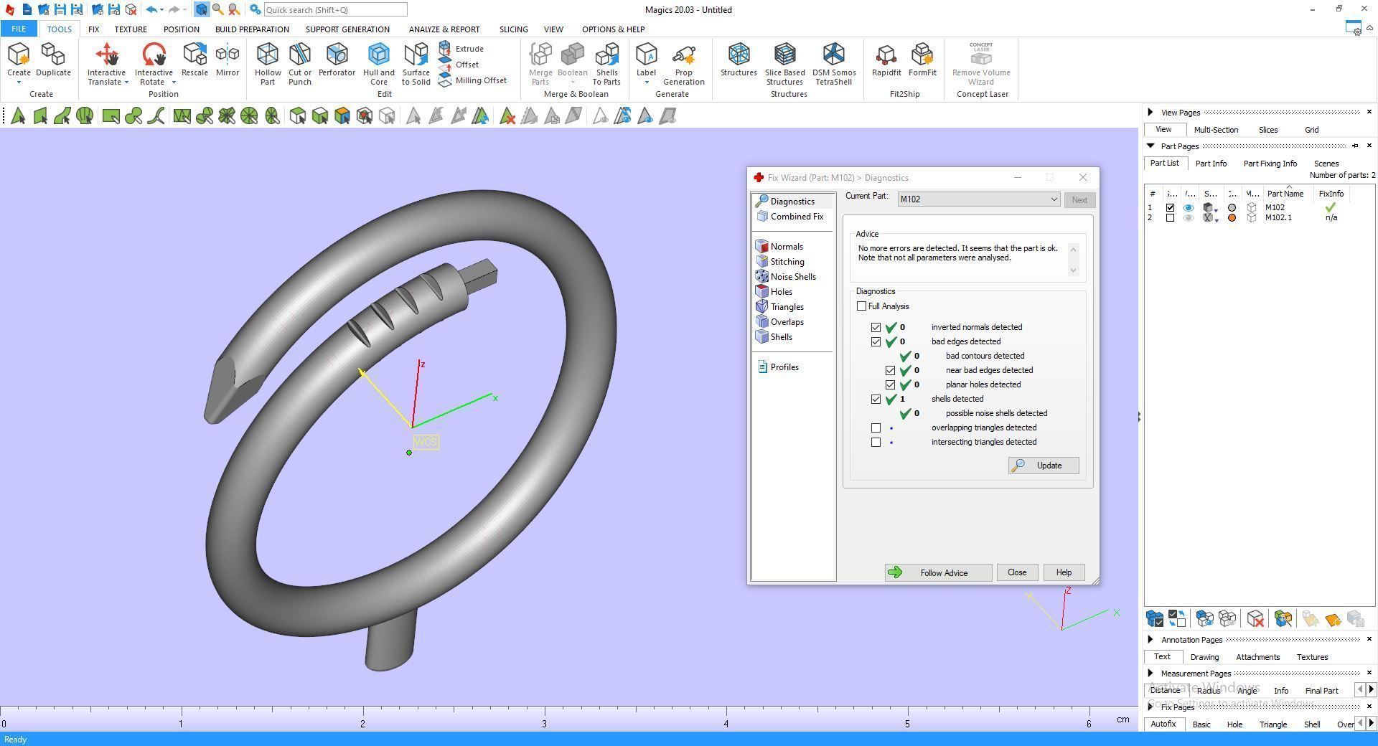This screenshot has width=1378, height=746.
Task: Click Help in Fix Wizard
Action: [1064, 572]
